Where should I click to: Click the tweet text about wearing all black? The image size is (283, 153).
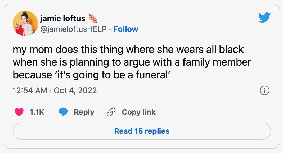click(x=132, y=62)
